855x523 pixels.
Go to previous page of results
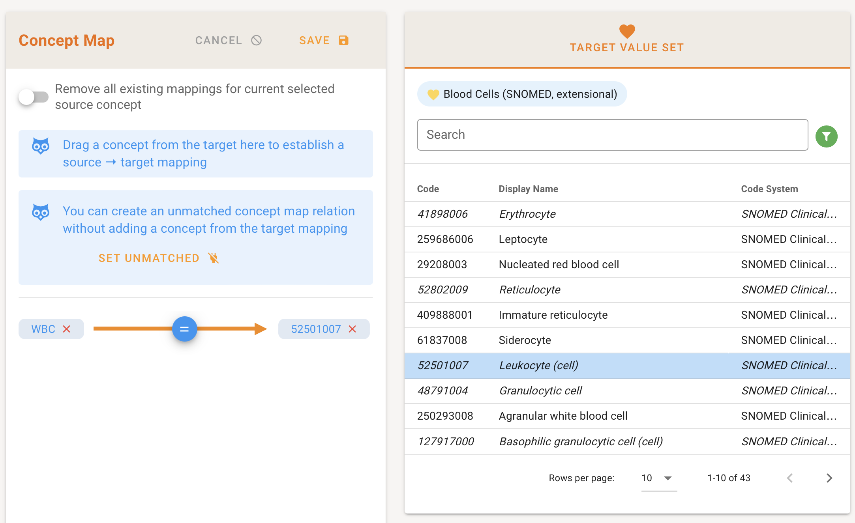coord(790,478)
